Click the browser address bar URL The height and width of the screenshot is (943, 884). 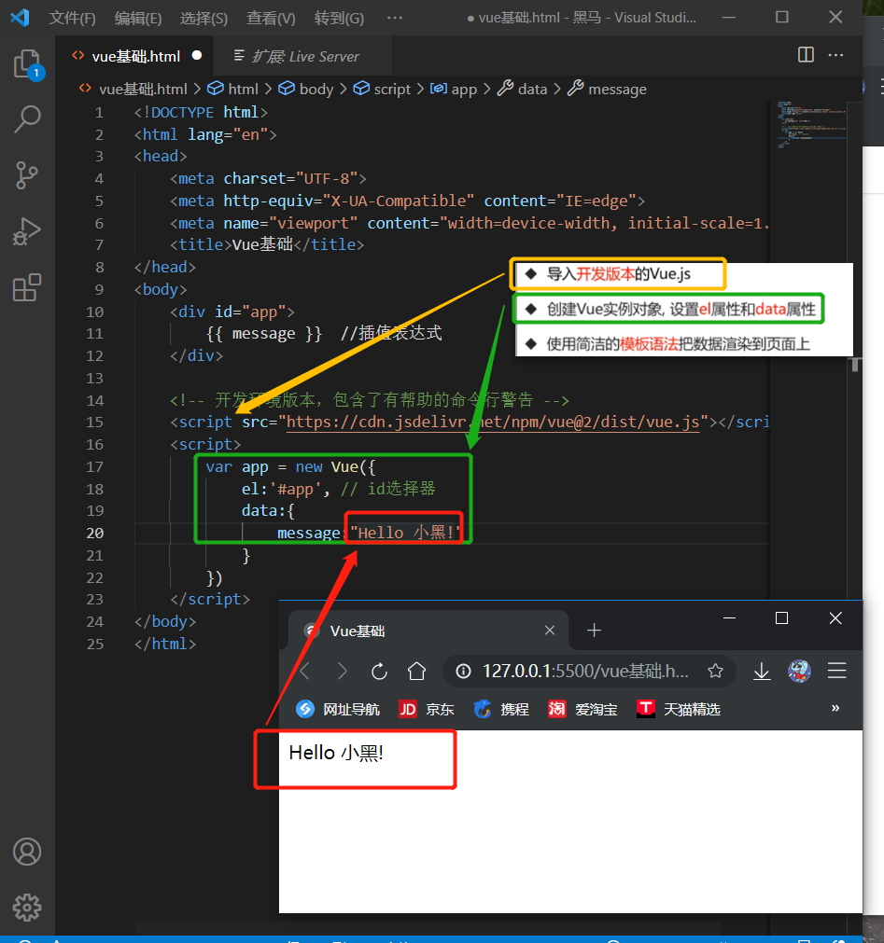(x=585, y=671)
